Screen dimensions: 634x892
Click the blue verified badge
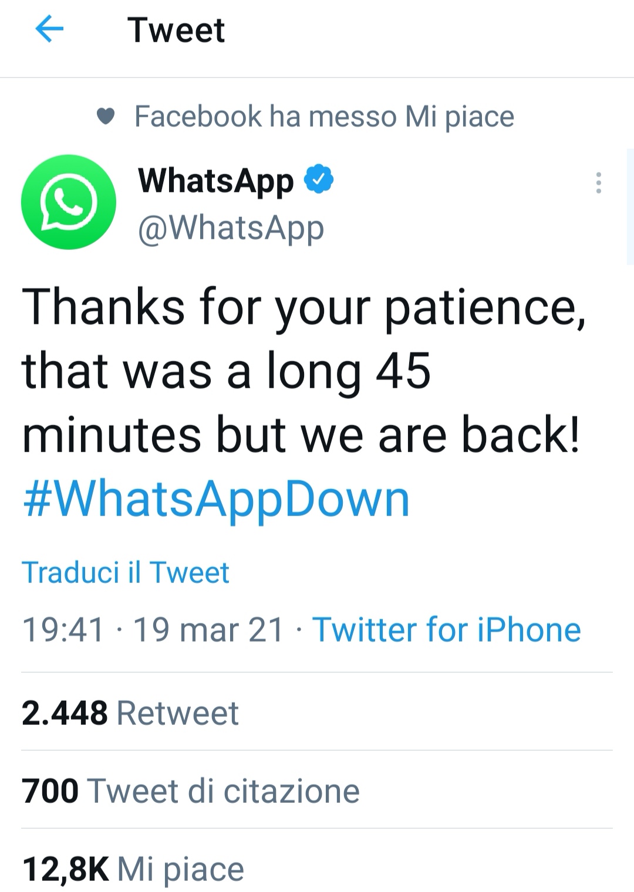(319, 179)
